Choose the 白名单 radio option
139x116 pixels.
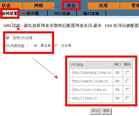click(56, 46)
